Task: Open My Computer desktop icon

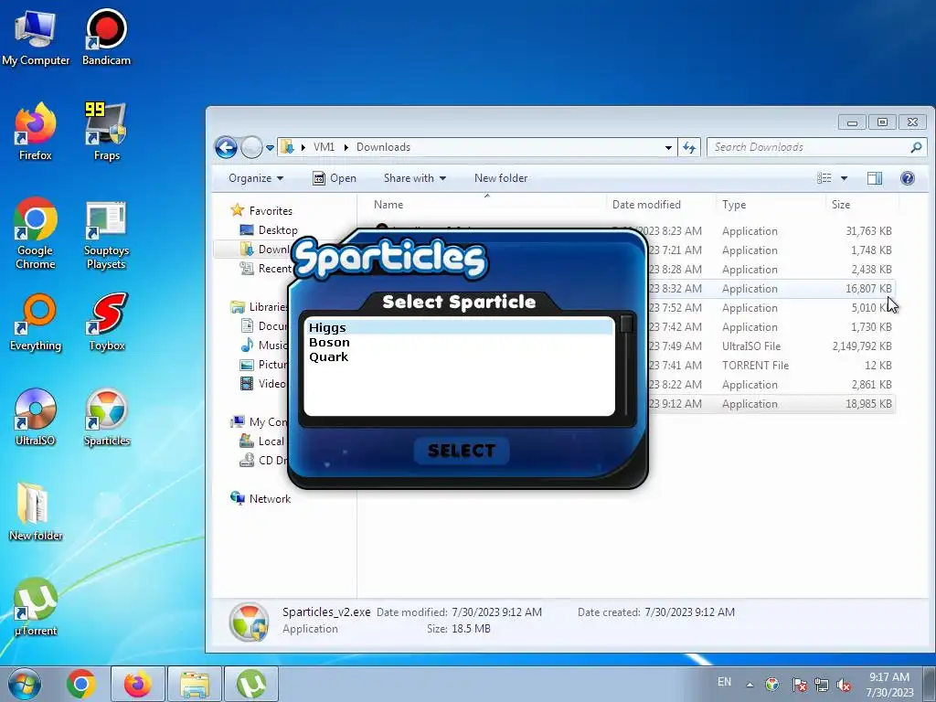Action: click(x=36, y=38)
